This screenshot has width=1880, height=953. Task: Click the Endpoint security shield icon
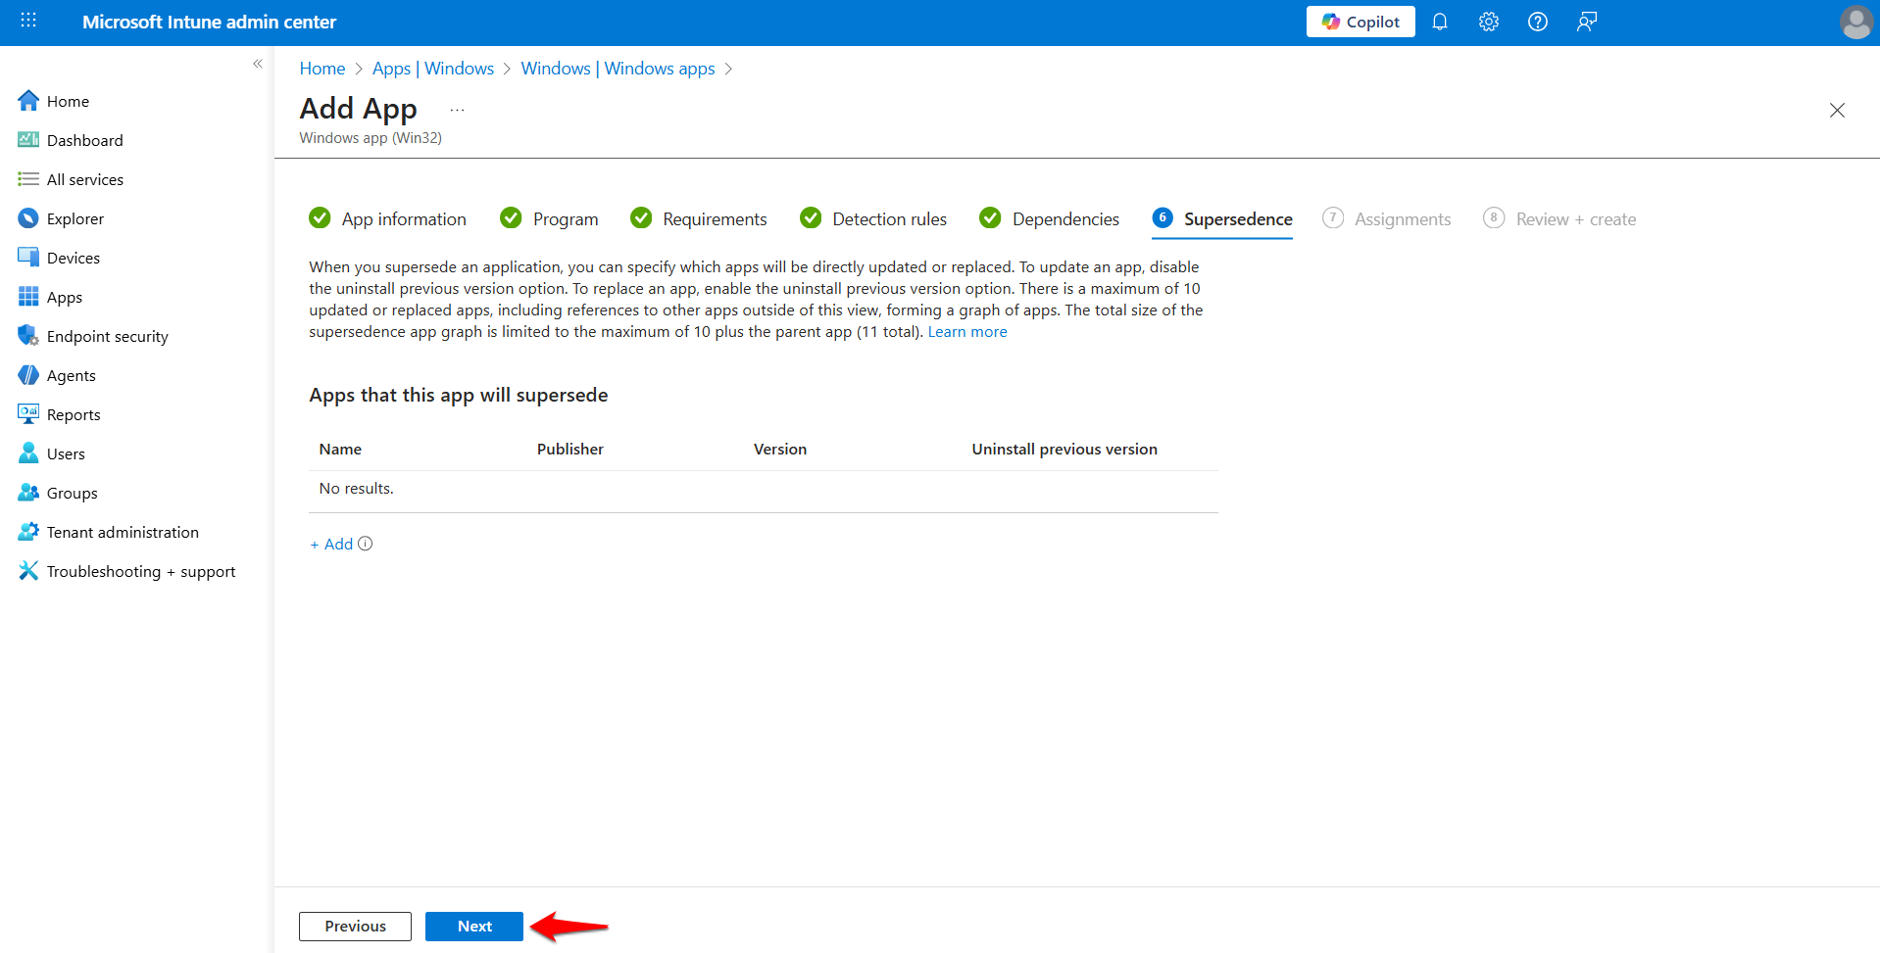tap(28, 336)
